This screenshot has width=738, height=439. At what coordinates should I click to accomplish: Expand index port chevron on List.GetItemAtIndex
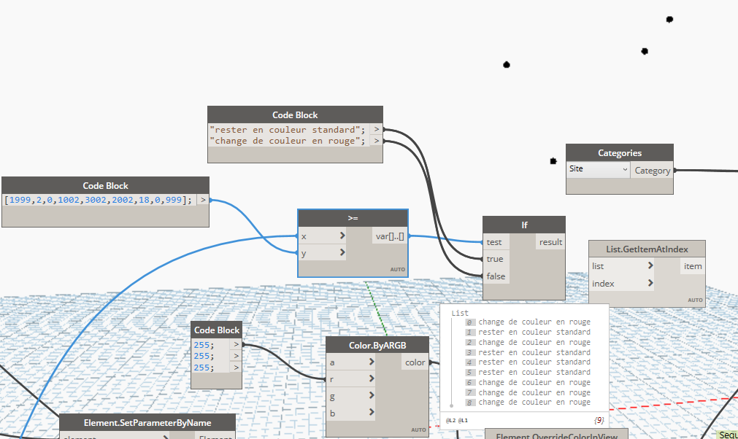[x=650, y=284]
